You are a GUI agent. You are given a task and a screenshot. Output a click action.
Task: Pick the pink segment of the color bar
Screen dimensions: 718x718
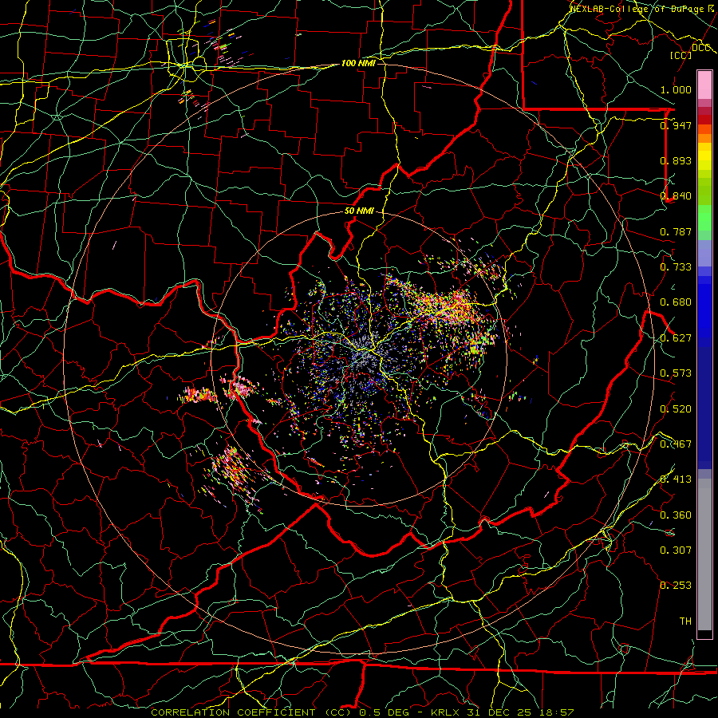pos(704,85)
